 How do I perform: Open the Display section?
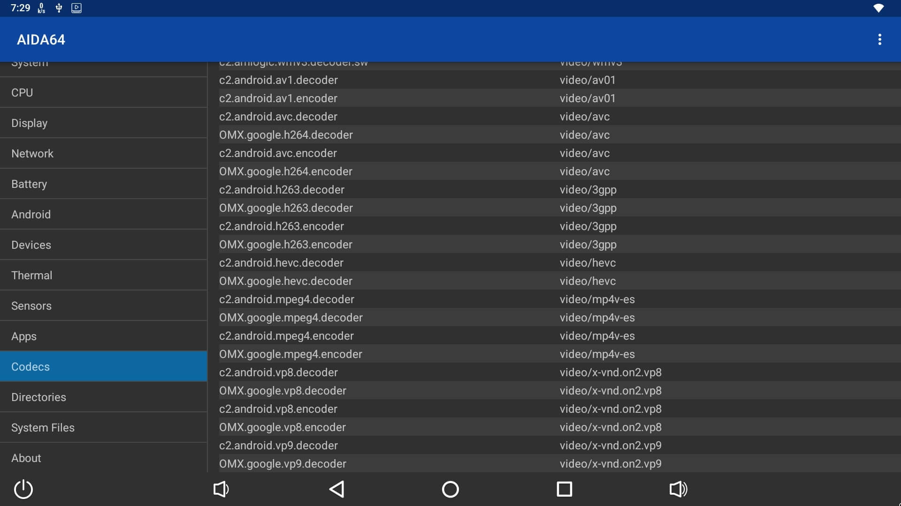pos(103,123)
